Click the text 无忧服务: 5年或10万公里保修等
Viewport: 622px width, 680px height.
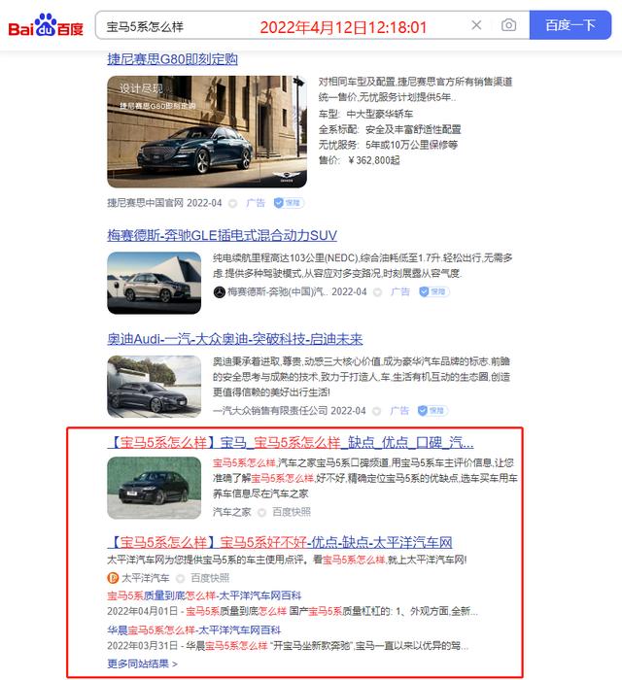(388, 145)
